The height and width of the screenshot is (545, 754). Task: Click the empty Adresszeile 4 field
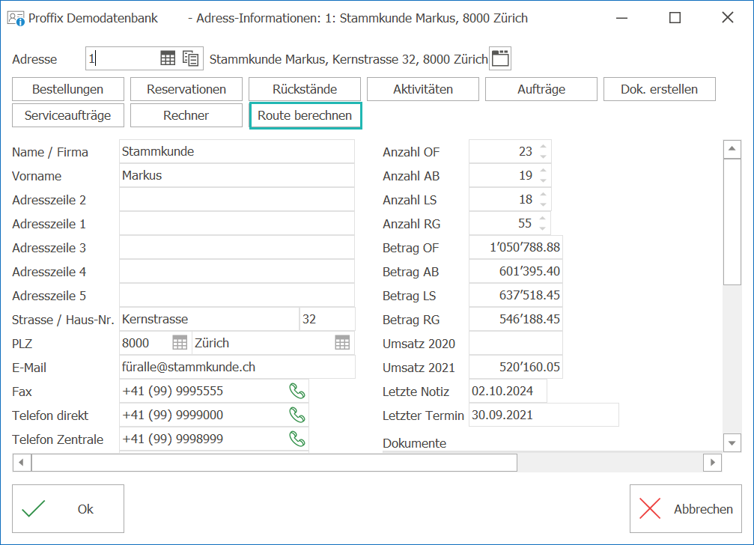pos(237,272)
